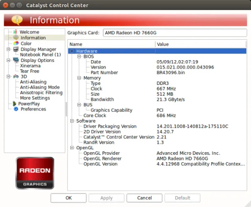Click the Graphics Card name field
The image size is (251, 207).
(174, 33)
